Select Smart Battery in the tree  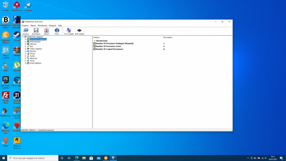click(x=36, y=63)
